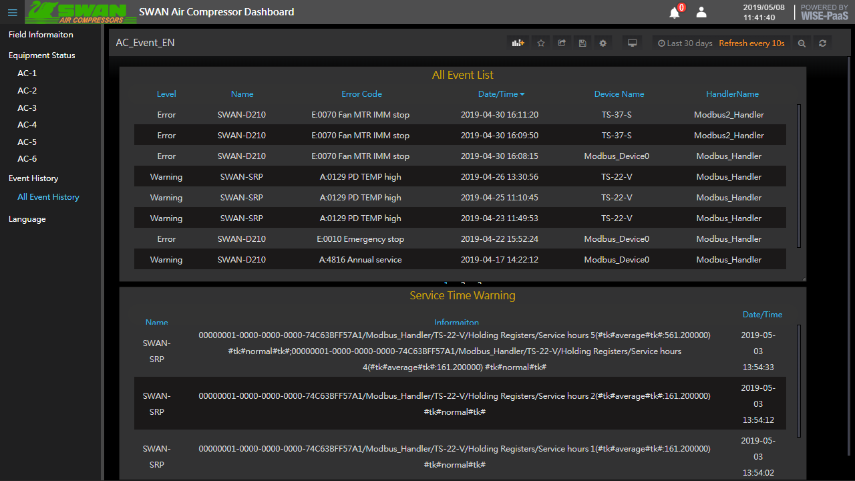The height and width of the screenshot is (481, 855).
Task: Select AC-3 in the sidebar
Action: tap(27, 108)
